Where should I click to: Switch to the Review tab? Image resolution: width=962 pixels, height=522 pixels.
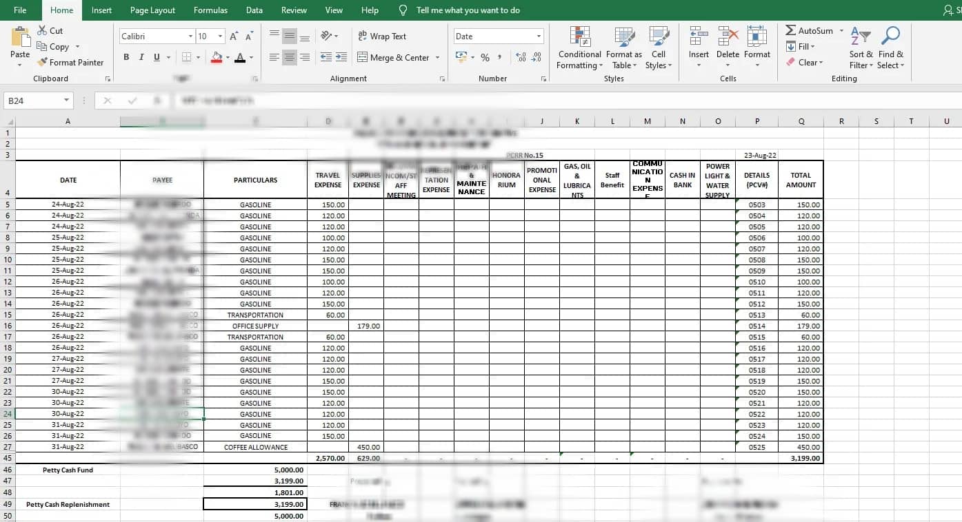point(294,10)
